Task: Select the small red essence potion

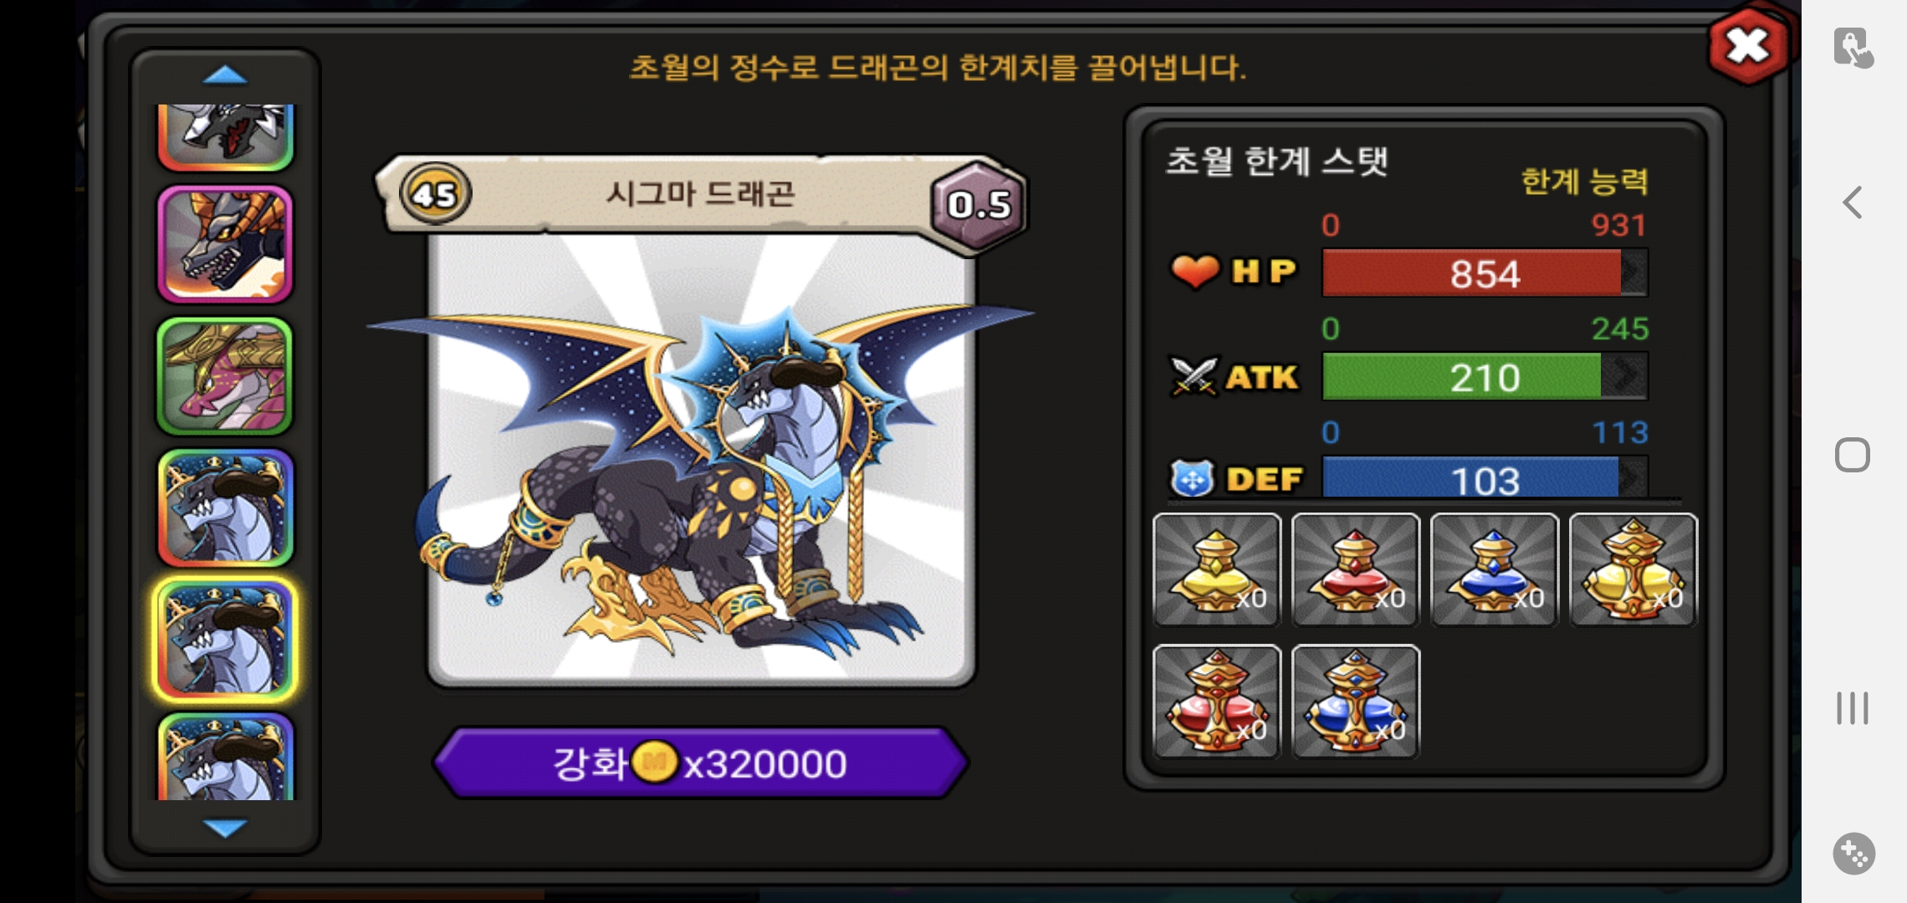Action: (x=1355, y=569)
